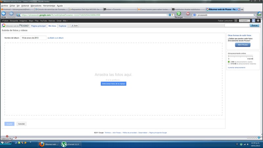Switch to Subtitulos: Avatar subtitulos tab
The width and height of the screenshot is (263, 148).
pyautogui.click(x=189, y=10)
